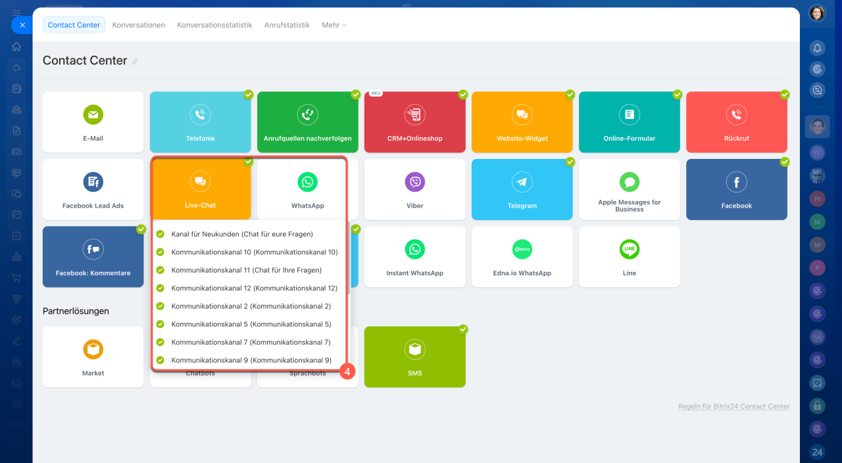The width and height of the screenshot is (842, 463).
Task: Switch to the Konversationen tab
Action: [x=138, y=25]
